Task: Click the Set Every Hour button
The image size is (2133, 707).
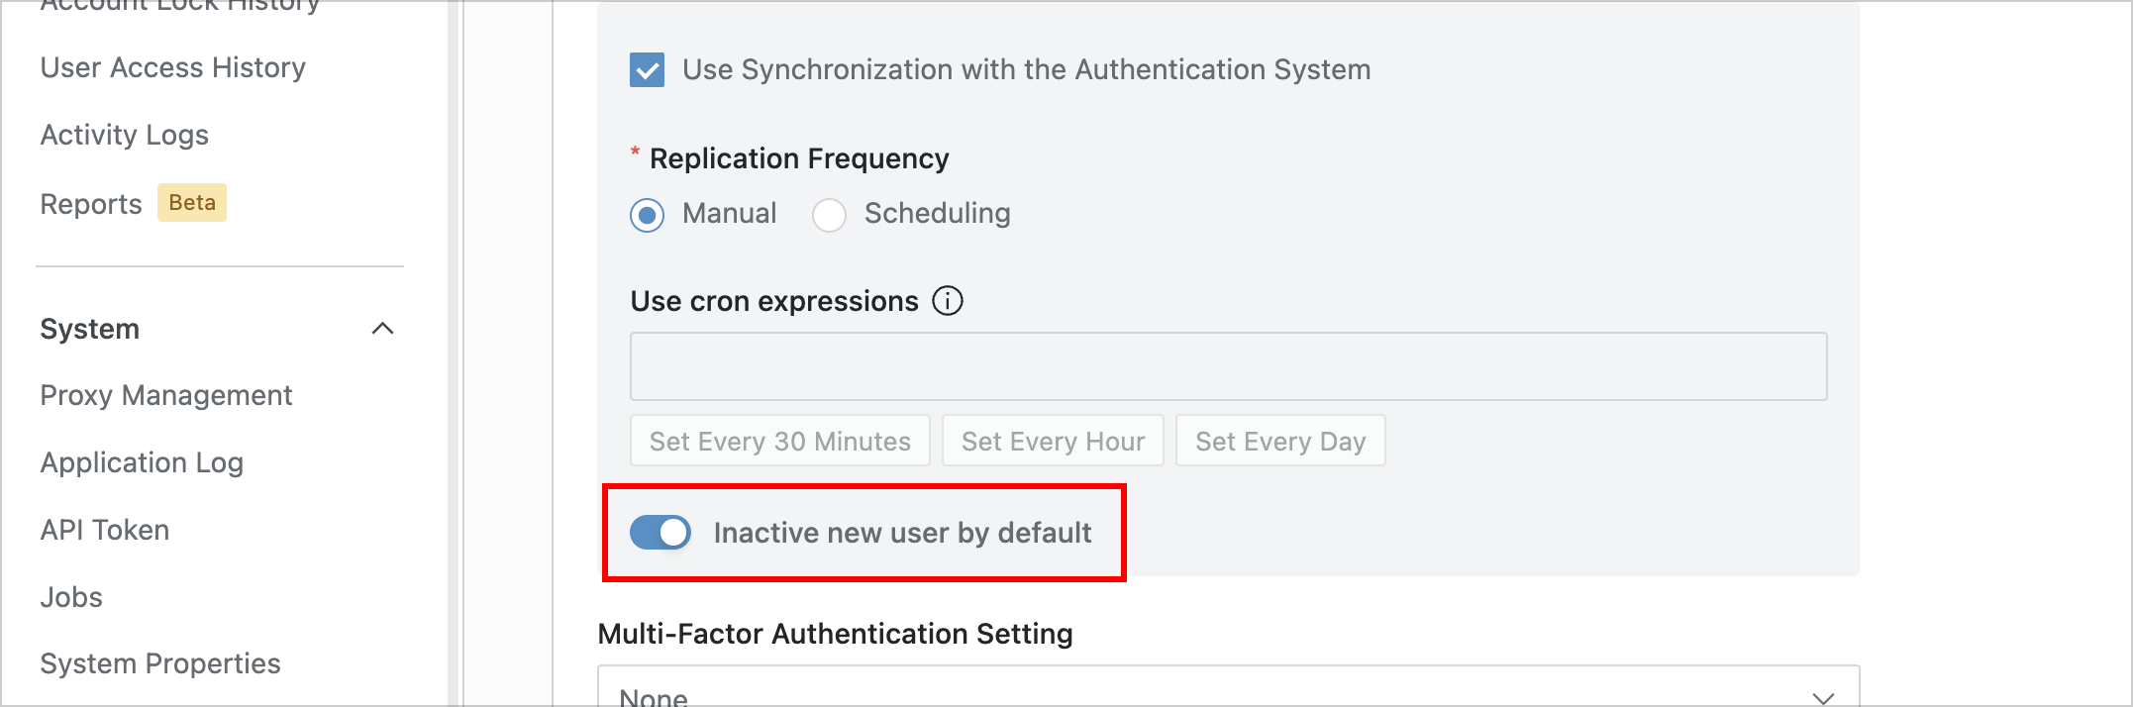Action: point(1053,441)
